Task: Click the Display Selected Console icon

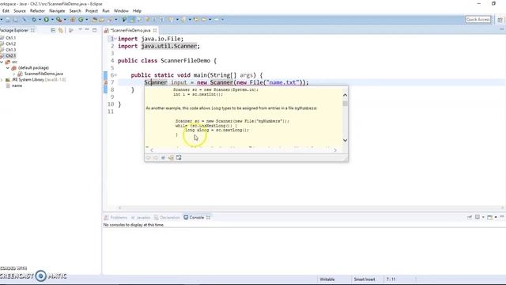Action: point(478,217)
